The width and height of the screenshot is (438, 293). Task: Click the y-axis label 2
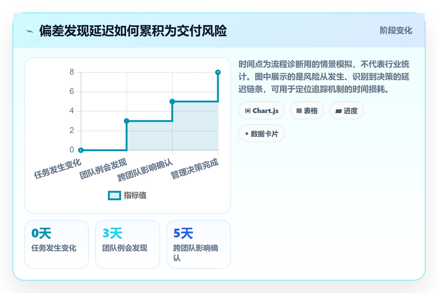[72, 130]
